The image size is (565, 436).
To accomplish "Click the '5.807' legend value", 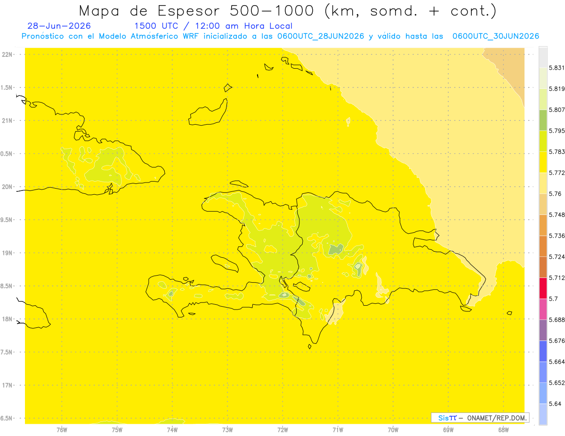I will pyautogui.click(x=557, y=110).
